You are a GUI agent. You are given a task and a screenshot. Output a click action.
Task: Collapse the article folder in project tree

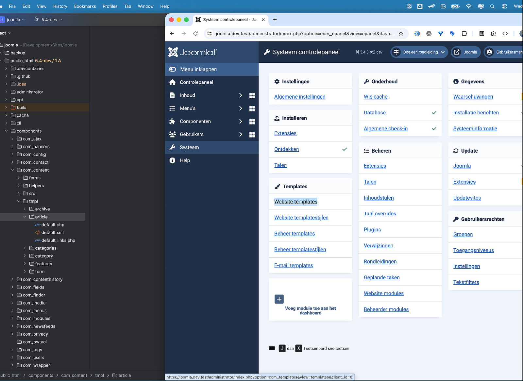click(x=25, y=217)
